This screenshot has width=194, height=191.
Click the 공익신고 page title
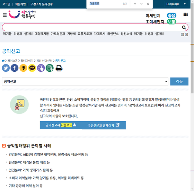click(x=11, y=51)
